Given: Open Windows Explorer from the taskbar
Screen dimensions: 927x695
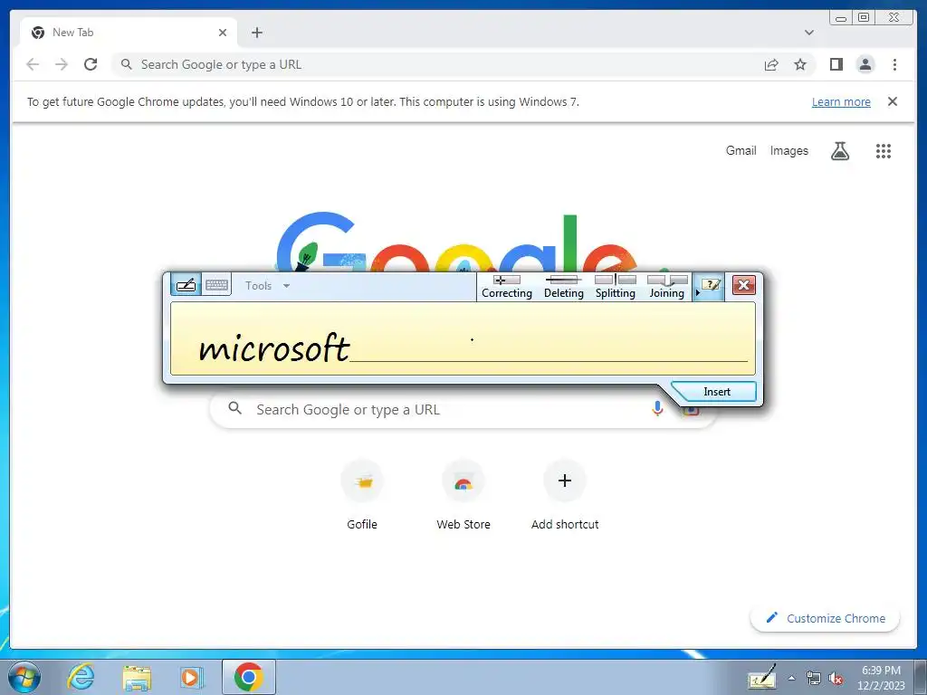Looking at the screenshot, I should [137, 677].
